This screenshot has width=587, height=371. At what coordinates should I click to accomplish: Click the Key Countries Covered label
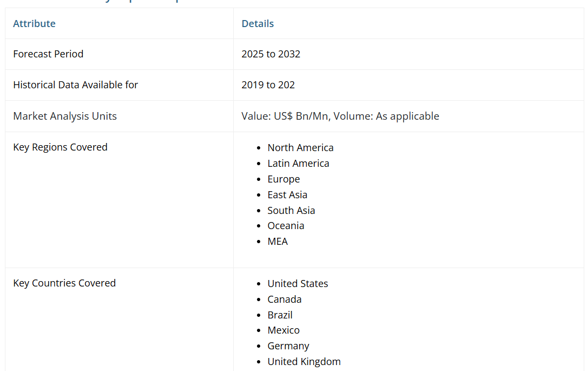click(x=64, y=283)
